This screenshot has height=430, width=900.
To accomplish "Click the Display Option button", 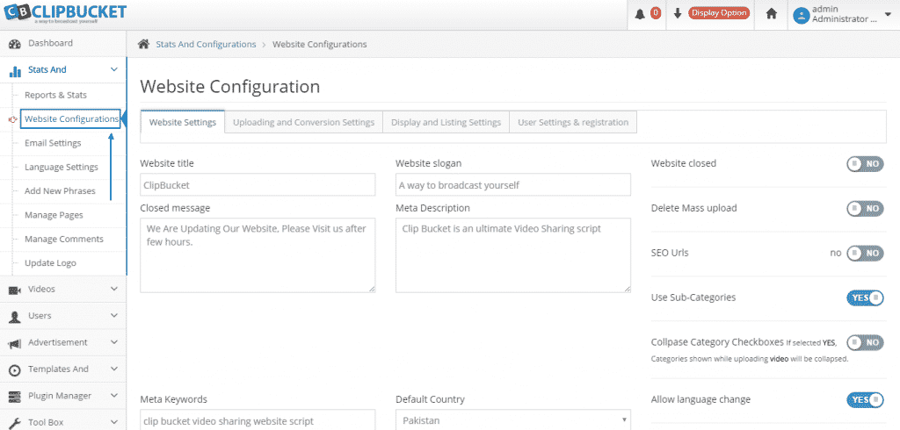I will coord(719,13).
